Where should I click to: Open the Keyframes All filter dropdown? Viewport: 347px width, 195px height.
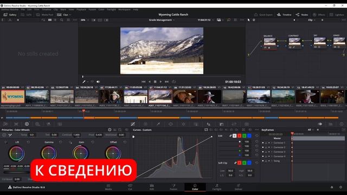(311, 130)
